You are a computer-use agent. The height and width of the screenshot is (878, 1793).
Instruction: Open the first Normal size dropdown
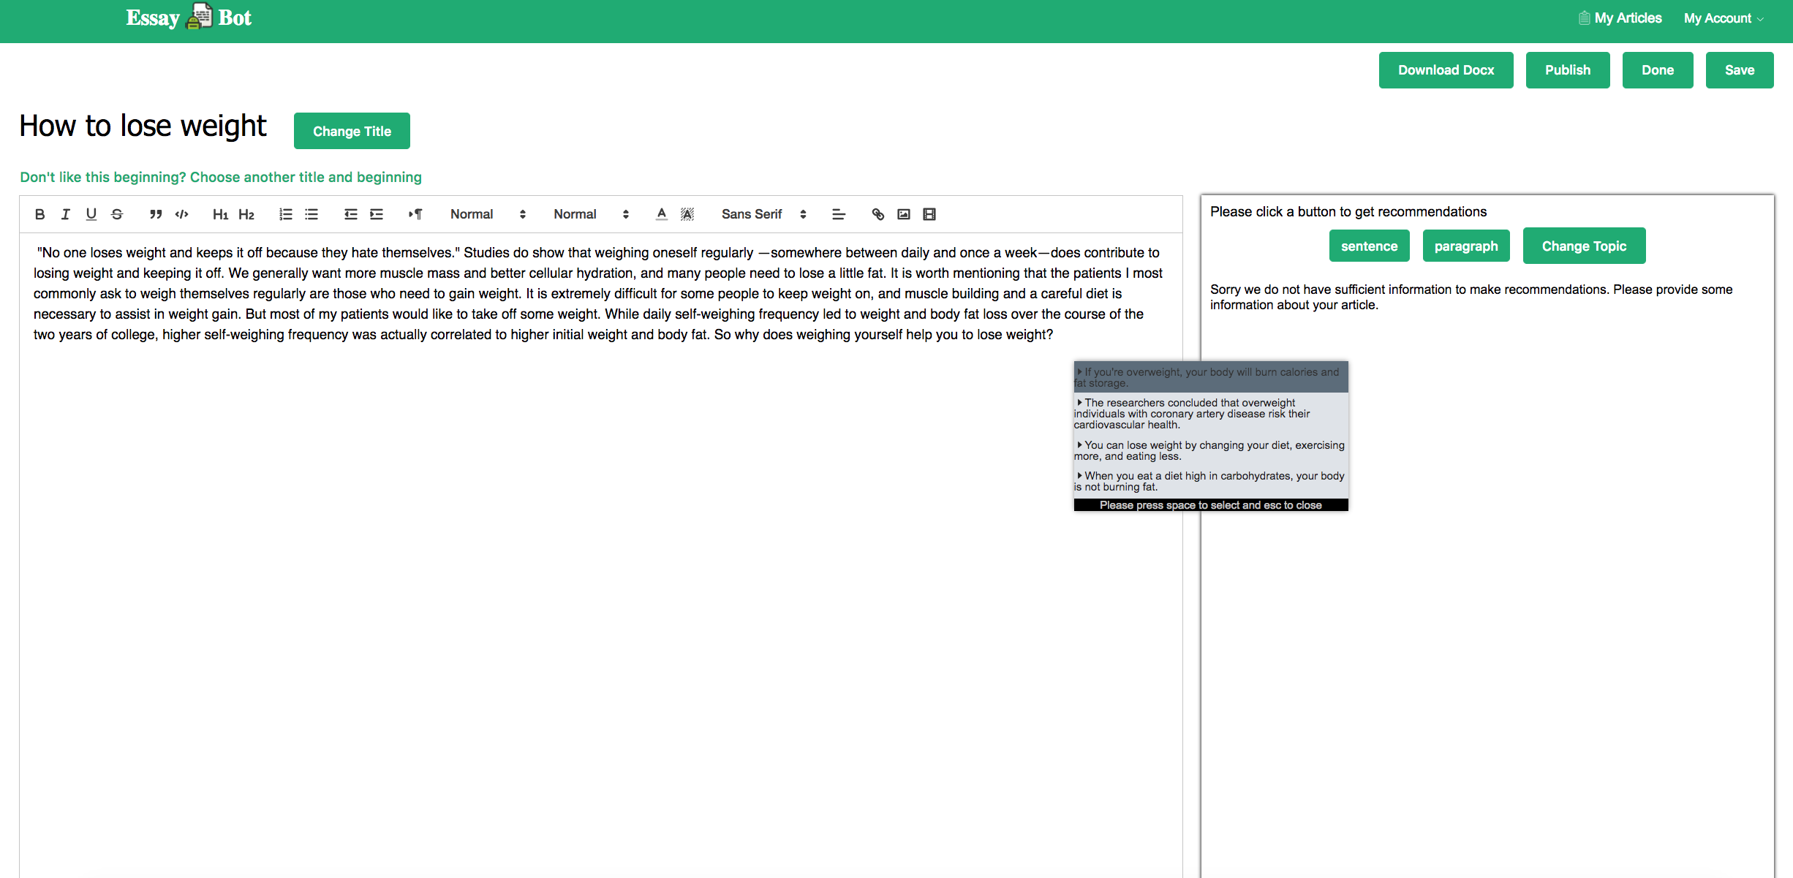pyautogui.click(x=488, y=214)
